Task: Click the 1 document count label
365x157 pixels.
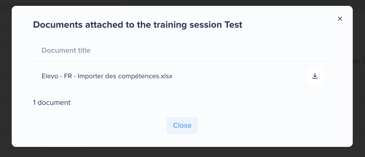Action: [x=52, y=102]
